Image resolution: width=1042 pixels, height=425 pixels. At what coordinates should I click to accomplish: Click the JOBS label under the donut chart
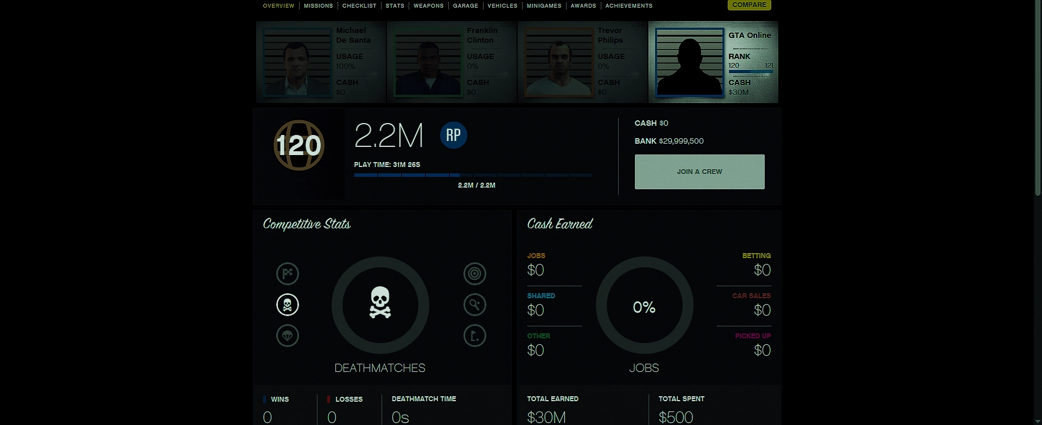(644, 368)
